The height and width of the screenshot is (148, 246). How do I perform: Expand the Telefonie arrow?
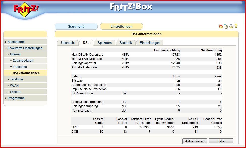pos(8,79)
